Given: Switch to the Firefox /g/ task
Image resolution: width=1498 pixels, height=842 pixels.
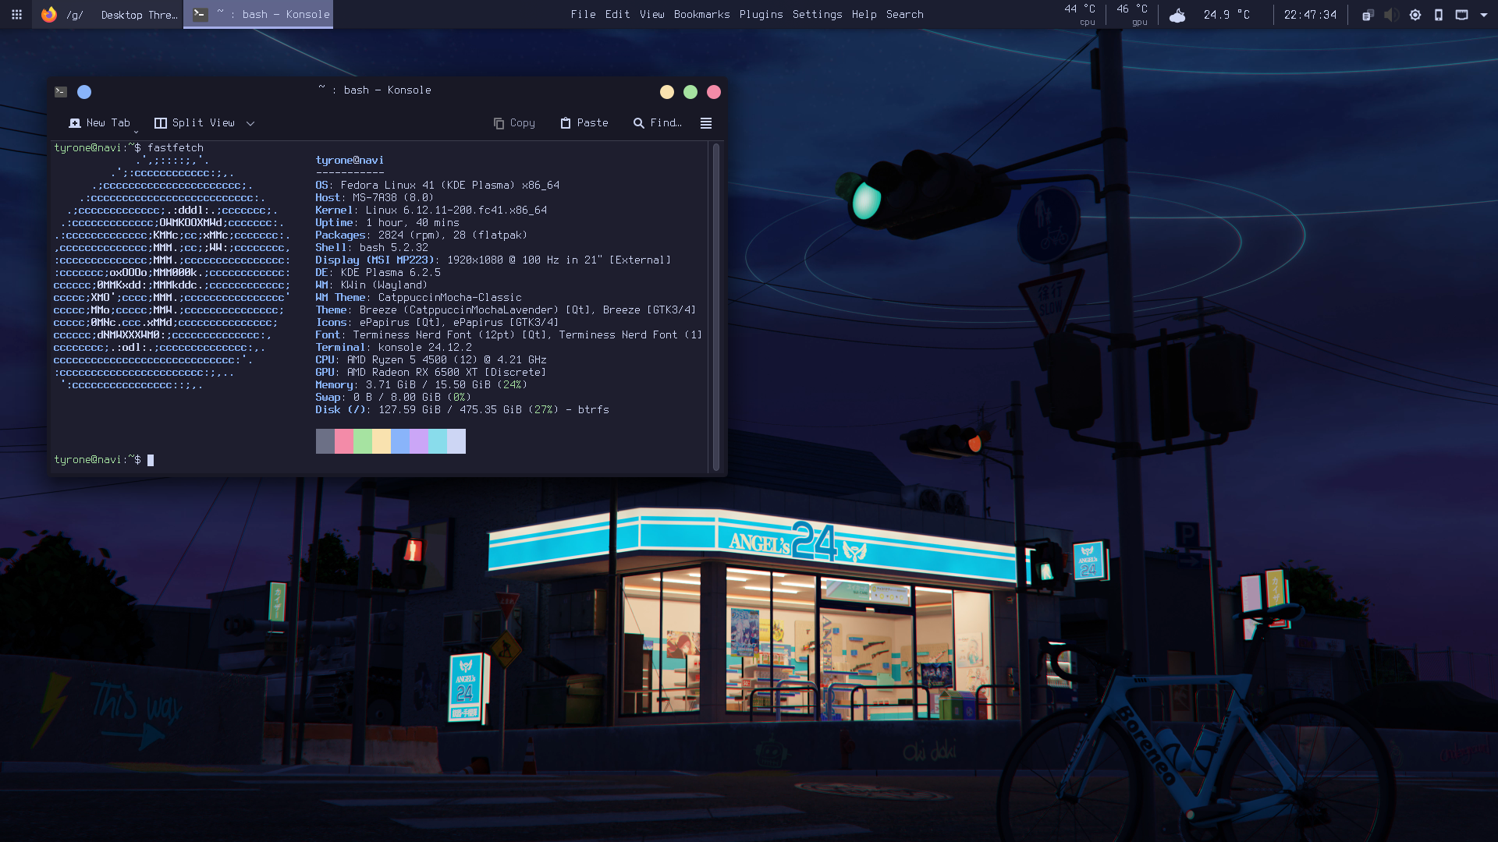Looking at the screenshot, I should click(x=107, y=14).
